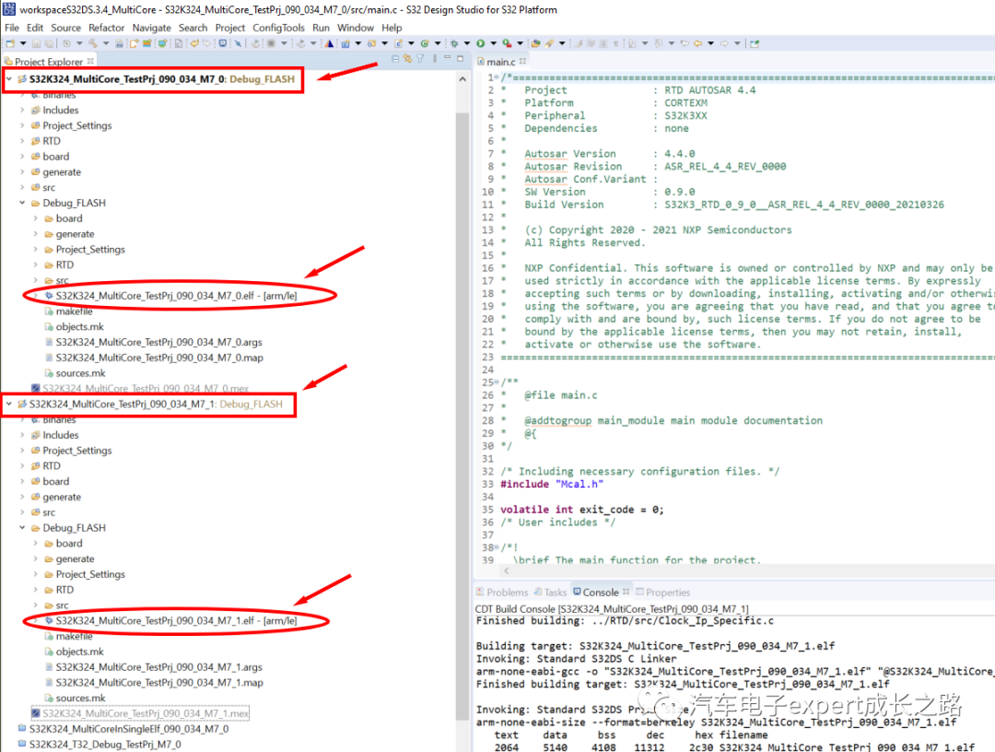Click Project Explorer scroll-up arrow
This screenshot has height=752, width=995.
(462, 79)
